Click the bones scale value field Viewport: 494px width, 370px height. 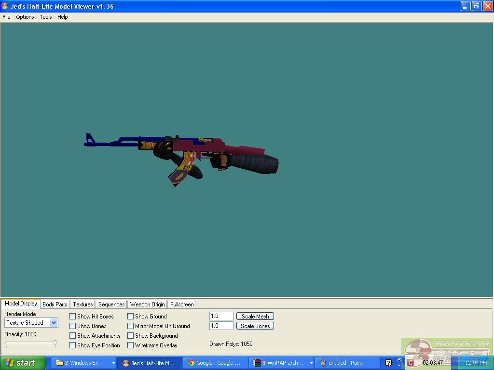click(x=221, y=326)
